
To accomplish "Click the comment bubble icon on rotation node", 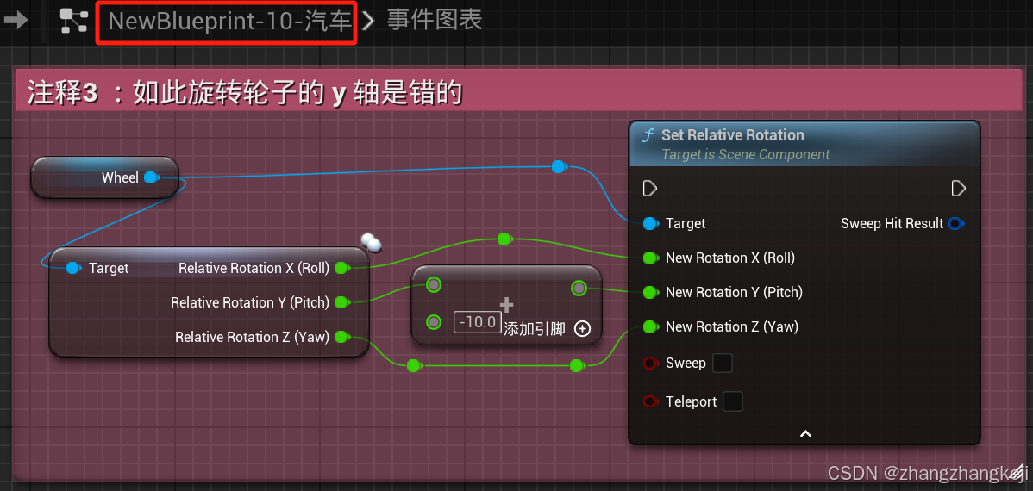I will (372, 243).
